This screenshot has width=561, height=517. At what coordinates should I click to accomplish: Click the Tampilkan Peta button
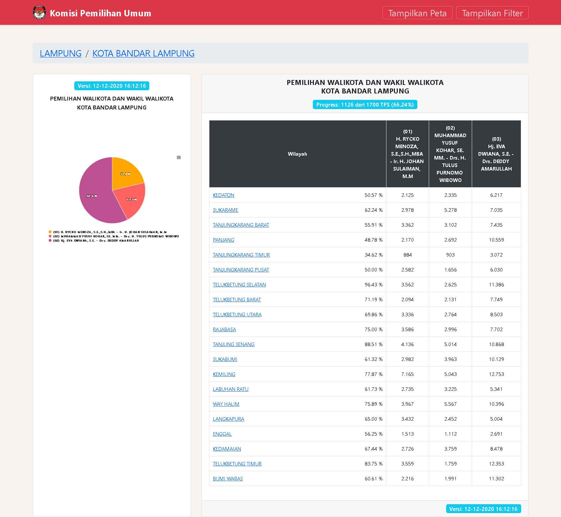[417, 13]
